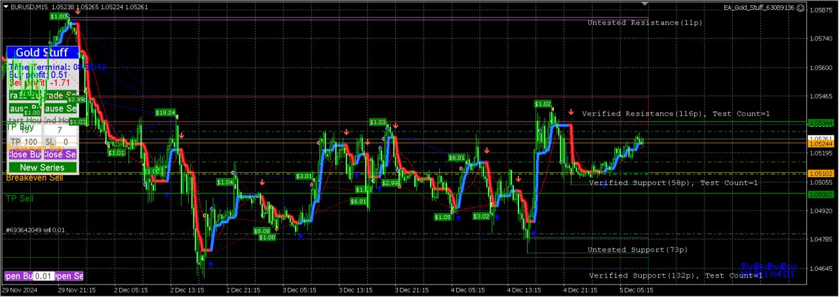The width and height of the screenshot is (839, 297).
Task: Click the current price 1.05261 tag
Action: click(821, 138)
